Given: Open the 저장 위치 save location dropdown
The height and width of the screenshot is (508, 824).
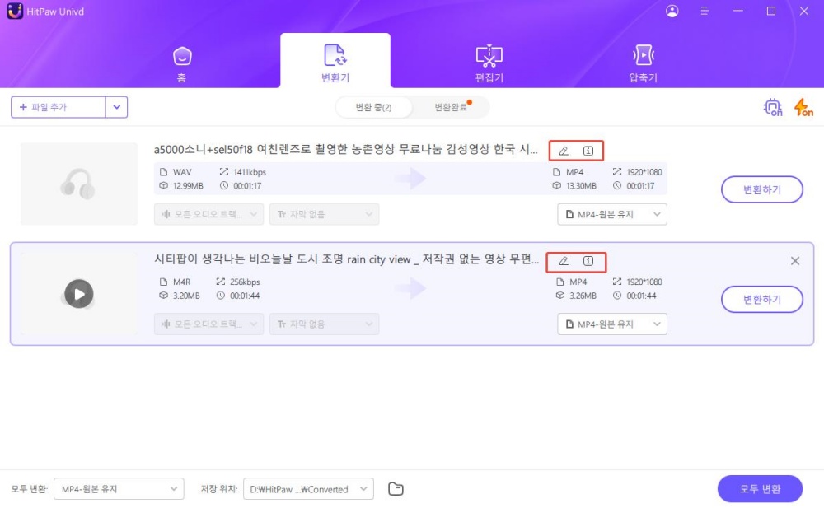Looking at the screenshot, I should 308,489.
